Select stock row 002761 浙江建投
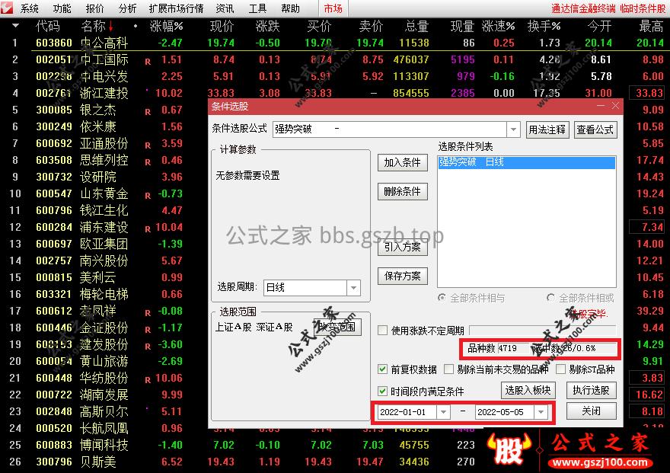 click(x=334, y=93)
